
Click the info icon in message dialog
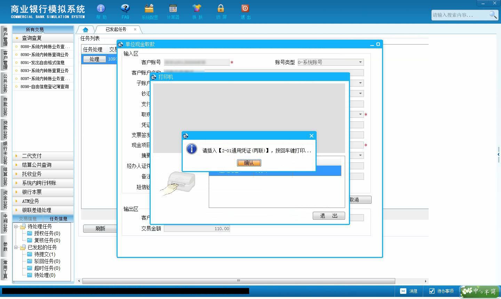pos(192,149)
